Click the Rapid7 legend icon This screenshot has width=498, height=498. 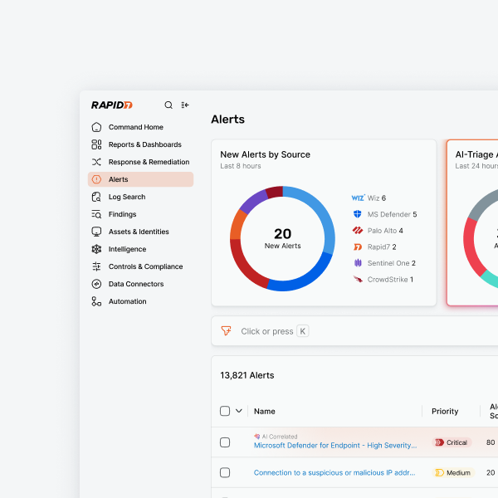pos(358,247)
